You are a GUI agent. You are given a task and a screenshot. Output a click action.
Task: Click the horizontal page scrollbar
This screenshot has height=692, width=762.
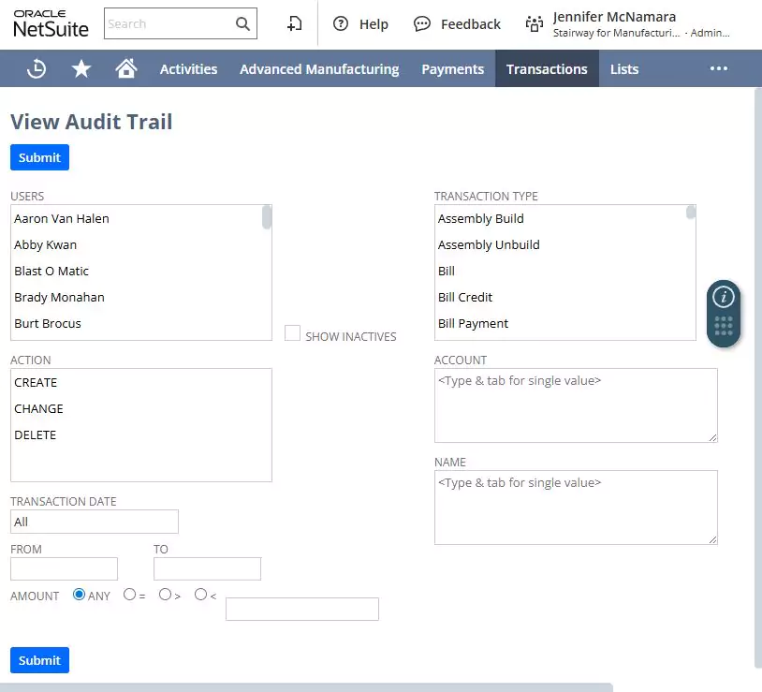(306, 687)
